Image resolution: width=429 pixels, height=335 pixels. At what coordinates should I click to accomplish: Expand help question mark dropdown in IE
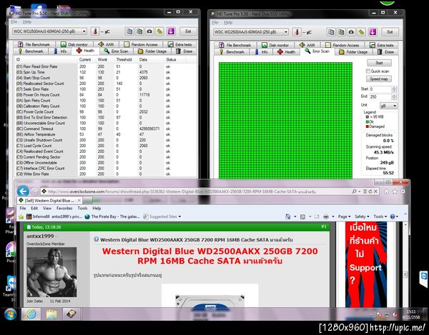pyautogui.click(x=394, y=216)
